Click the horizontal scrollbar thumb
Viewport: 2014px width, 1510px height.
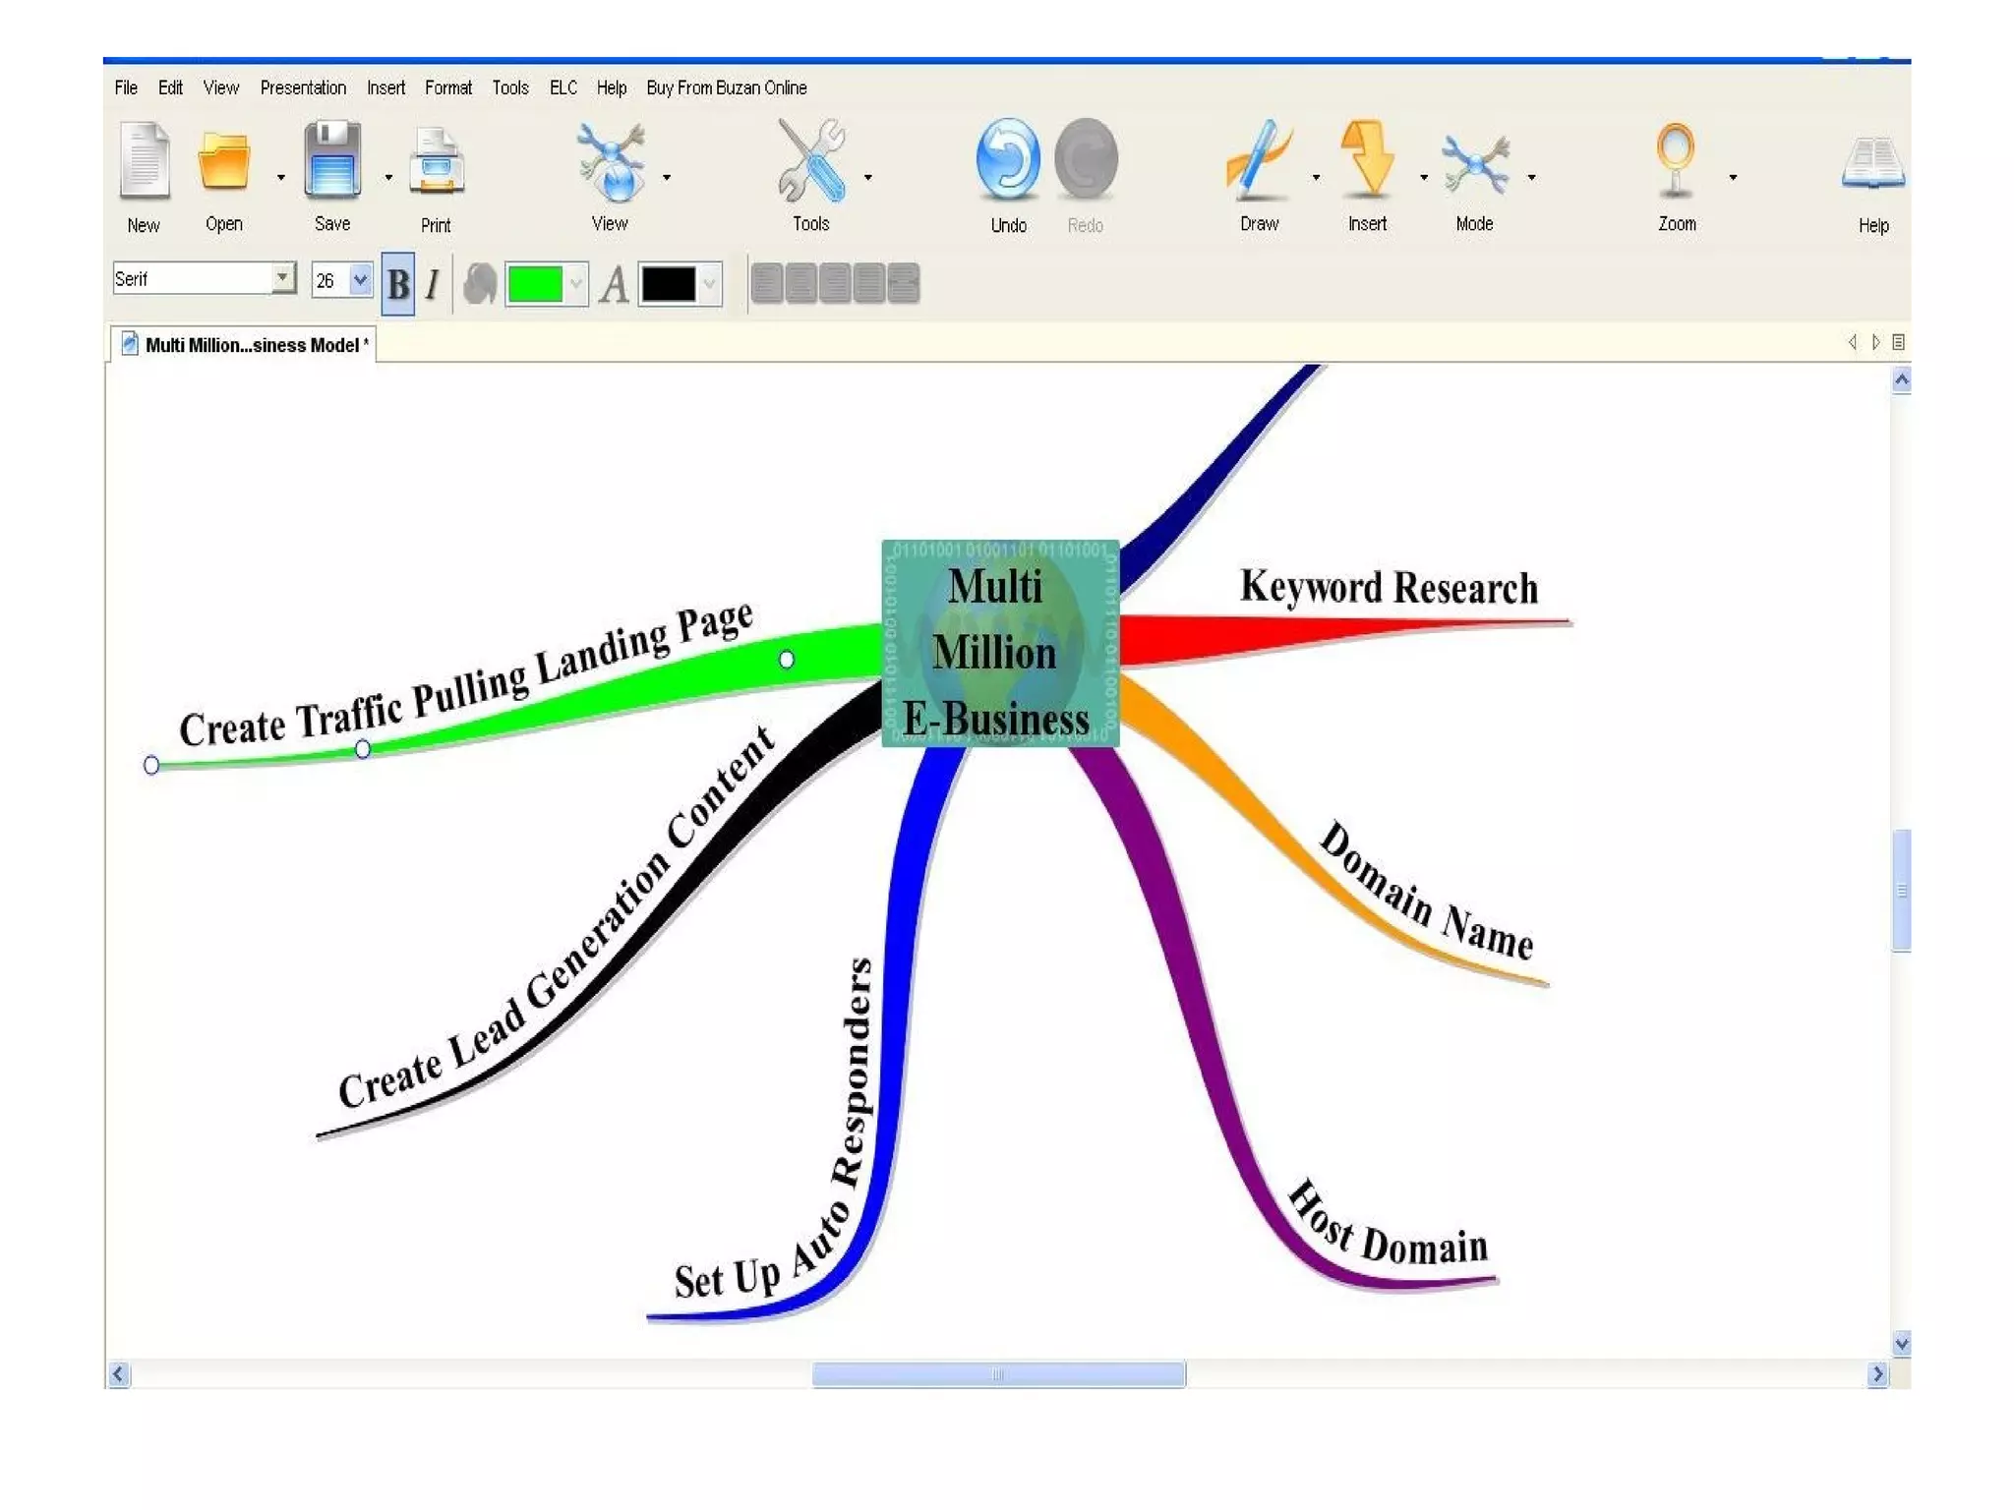pyautogui.click(x=998, y=1374)
